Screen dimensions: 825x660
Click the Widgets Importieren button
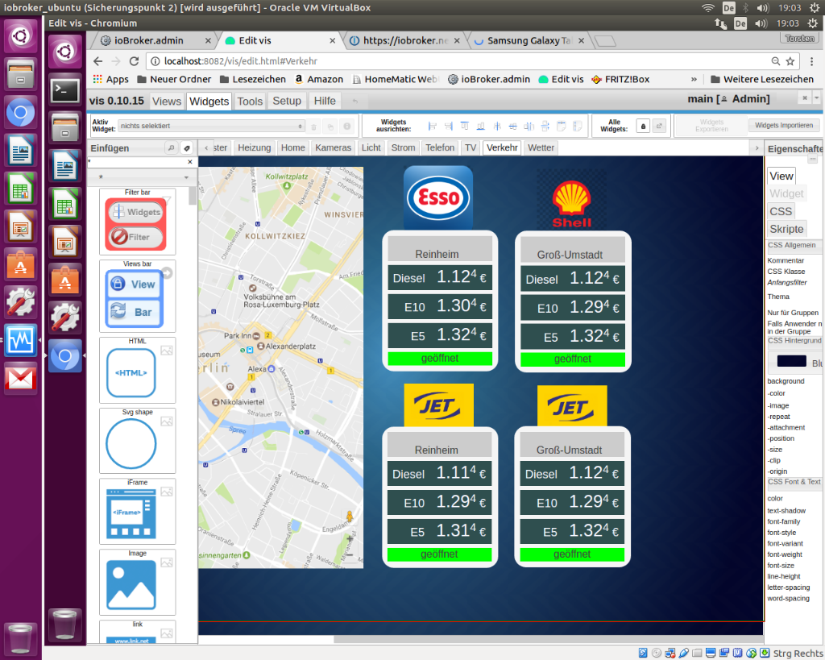pos(783,125)
